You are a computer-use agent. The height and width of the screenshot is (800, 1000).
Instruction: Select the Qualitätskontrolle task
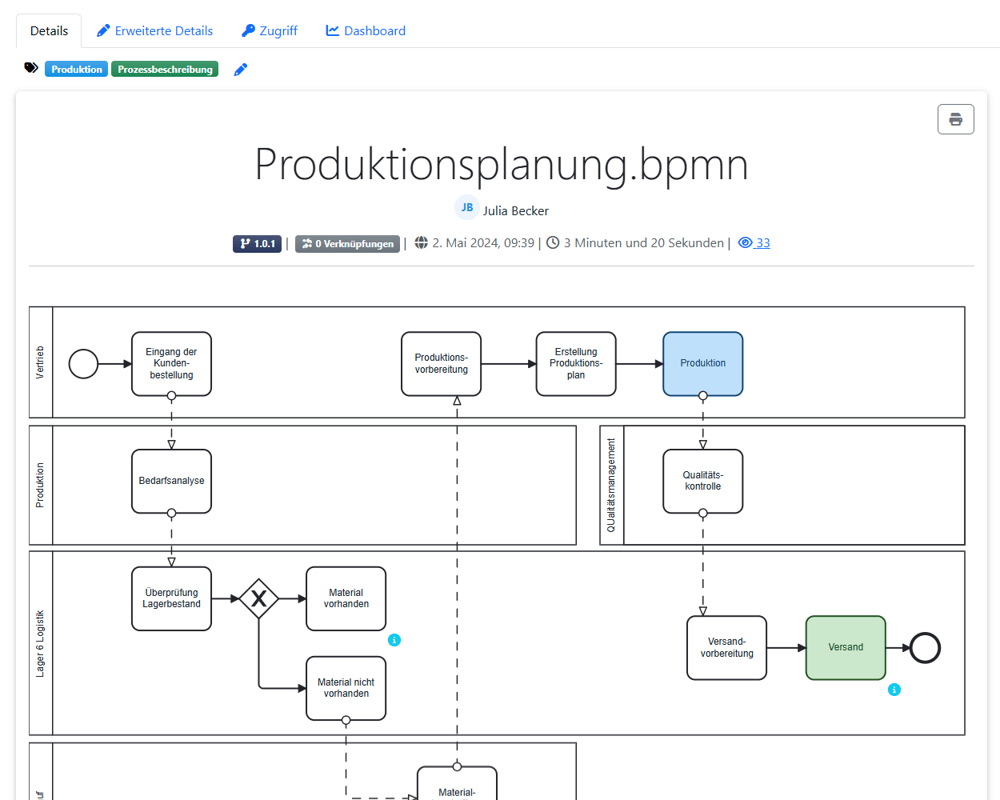click(703, 482)
